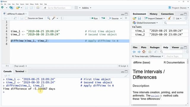Open the R: Time Intervals / Differences dropdown

pos(148,56)
